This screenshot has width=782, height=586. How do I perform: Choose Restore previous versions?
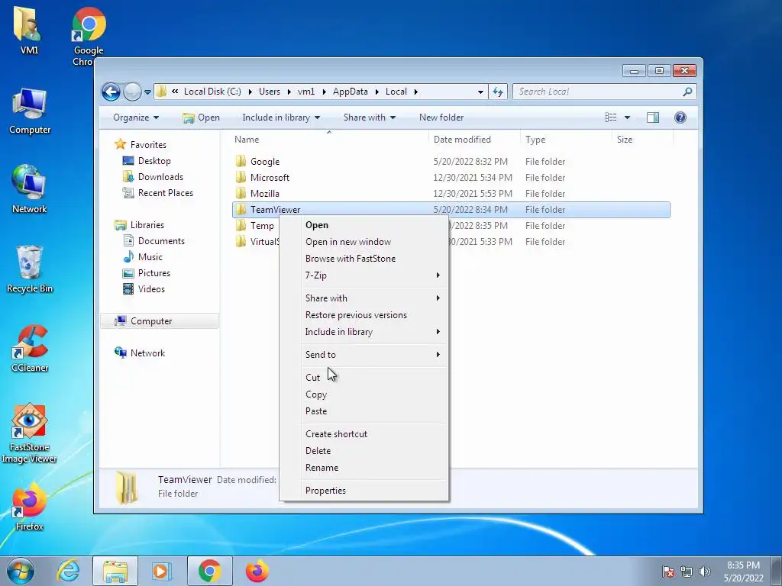click(x=364, y=315)
